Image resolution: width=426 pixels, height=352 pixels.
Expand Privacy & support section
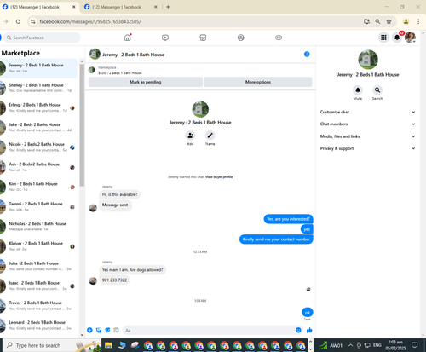367,148
